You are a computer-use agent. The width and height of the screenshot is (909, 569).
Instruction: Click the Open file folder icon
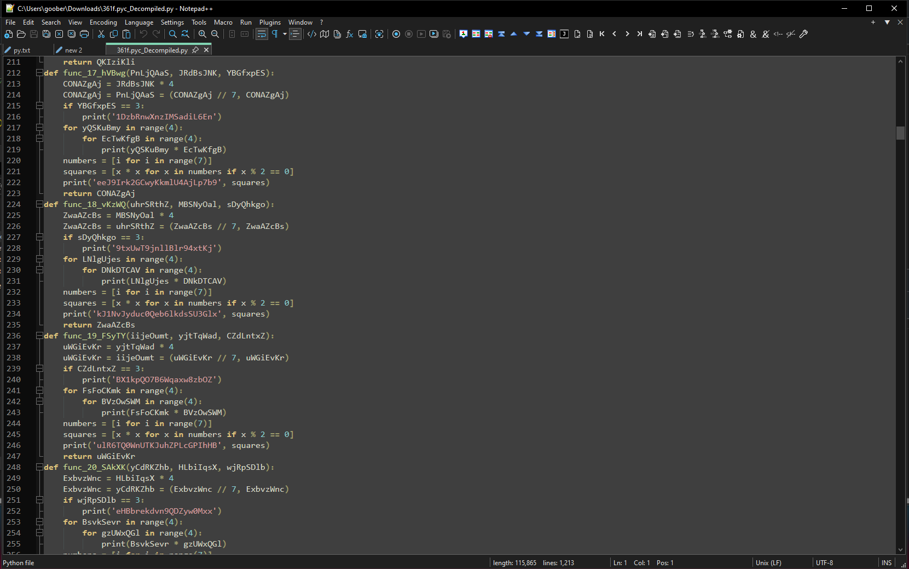(21, 34)
